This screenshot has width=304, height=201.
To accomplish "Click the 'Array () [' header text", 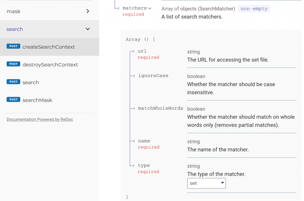I will pos(140,39).
